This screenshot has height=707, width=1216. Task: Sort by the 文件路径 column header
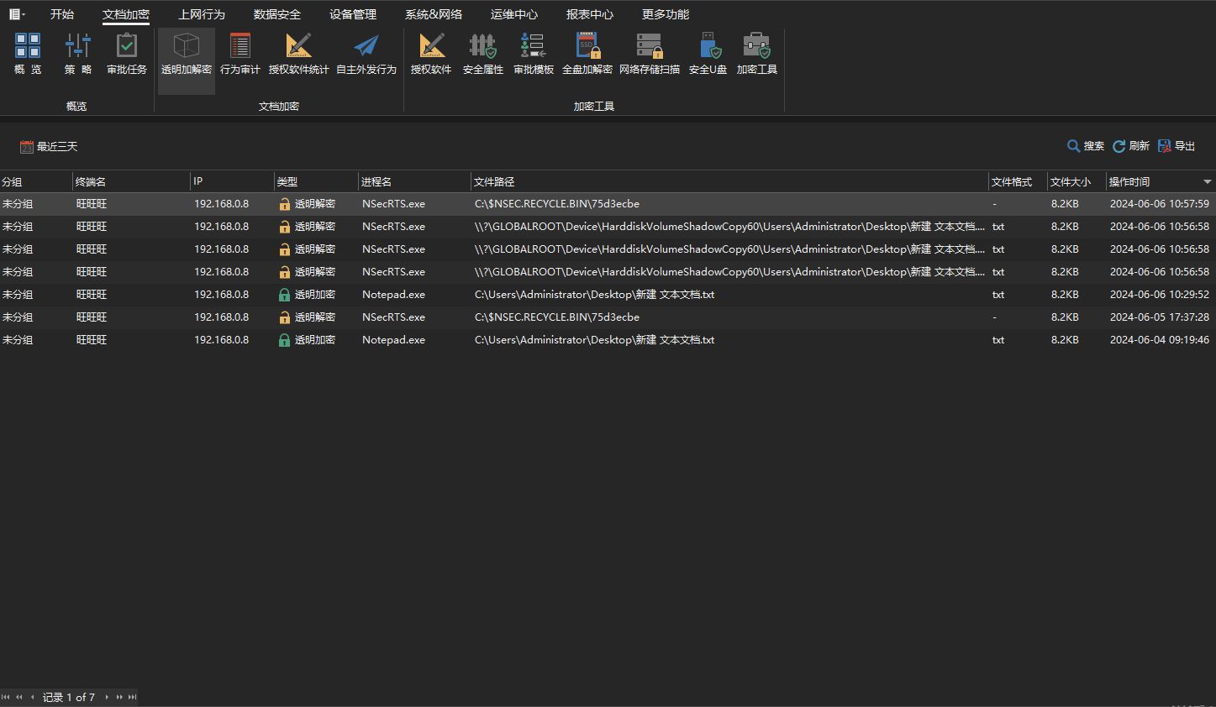click(x=729, y=181)
